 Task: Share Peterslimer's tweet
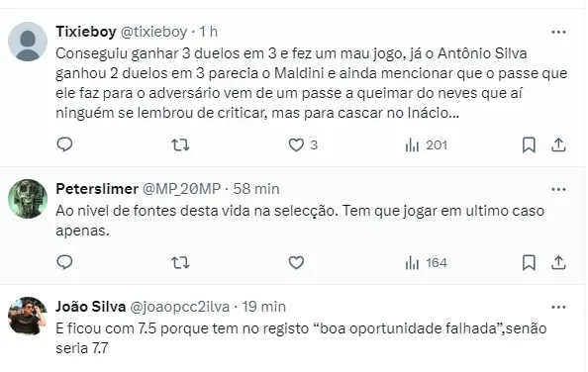click(x=558, y=262)
